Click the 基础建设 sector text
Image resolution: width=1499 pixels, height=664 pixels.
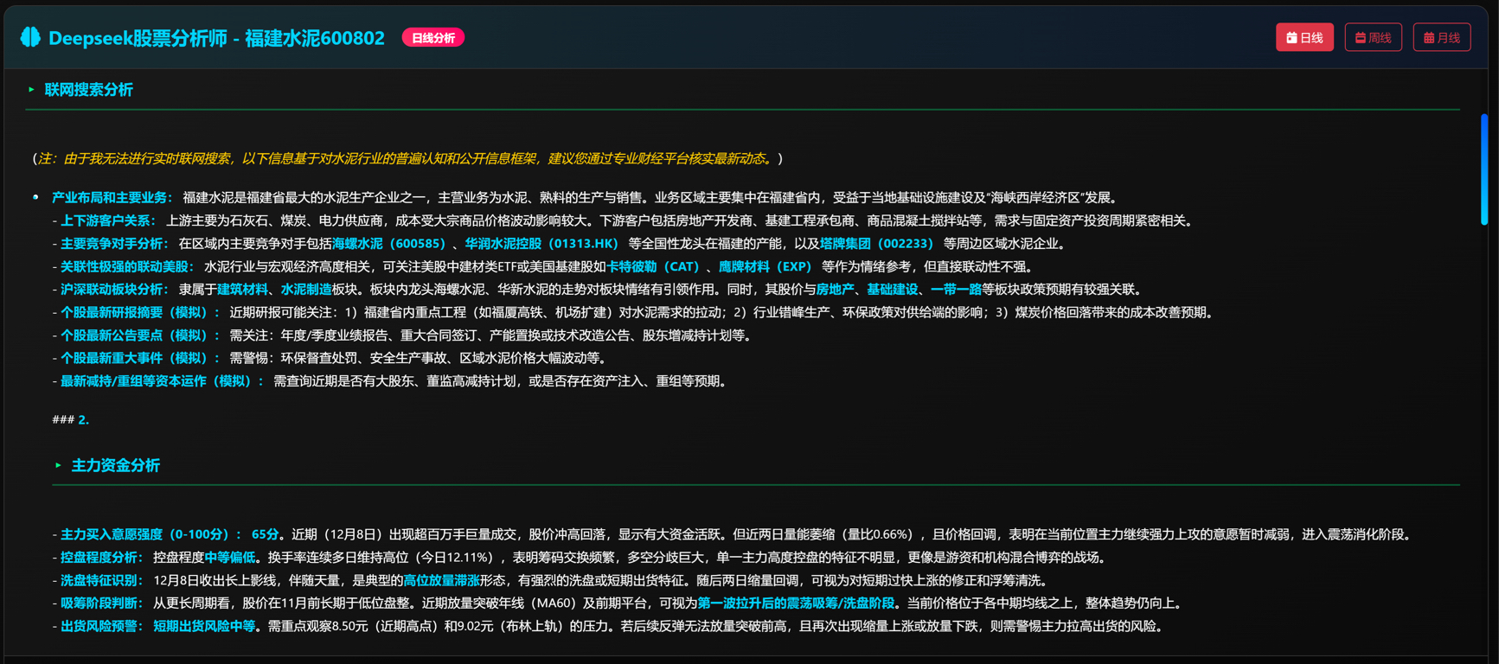tap(892, 290)
